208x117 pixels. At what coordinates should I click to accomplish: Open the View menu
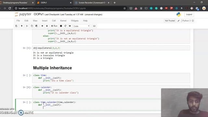point(35,21)
